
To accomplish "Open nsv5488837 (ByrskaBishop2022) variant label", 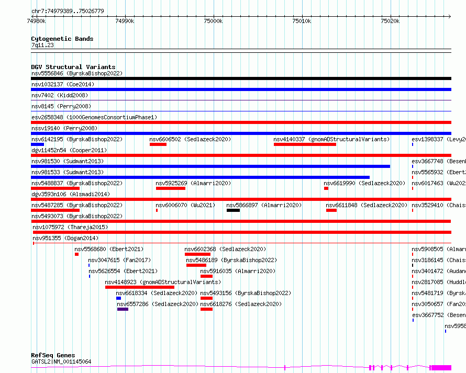I will [x=77, y=183].
